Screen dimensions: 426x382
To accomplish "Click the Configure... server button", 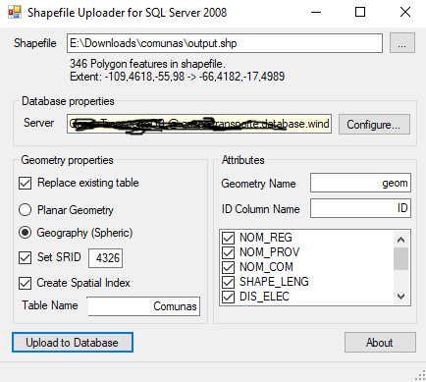I will point(374,125).
